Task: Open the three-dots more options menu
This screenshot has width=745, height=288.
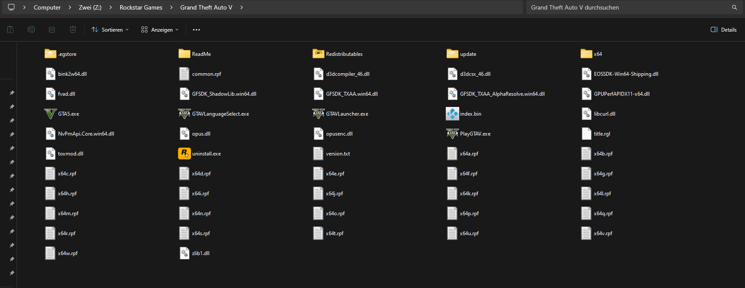Action: (196, 30)
